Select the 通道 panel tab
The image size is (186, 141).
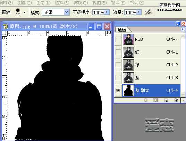click(122, 30)
